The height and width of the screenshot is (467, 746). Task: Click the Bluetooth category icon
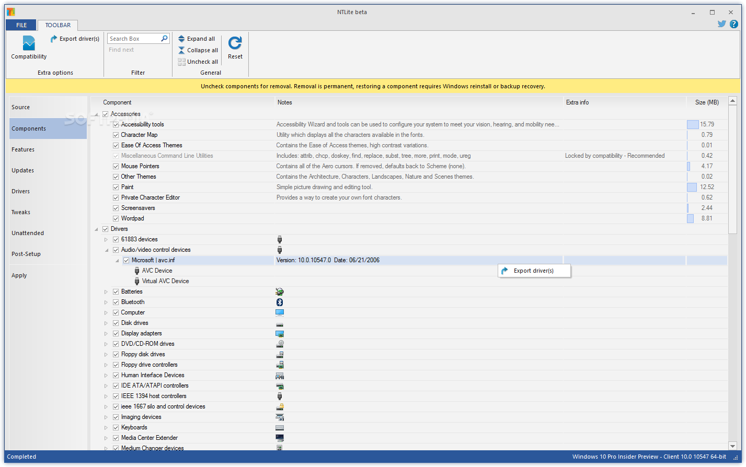tap(280, 302)
